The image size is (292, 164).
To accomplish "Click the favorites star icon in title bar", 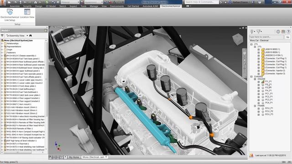I will click(225, 2).
